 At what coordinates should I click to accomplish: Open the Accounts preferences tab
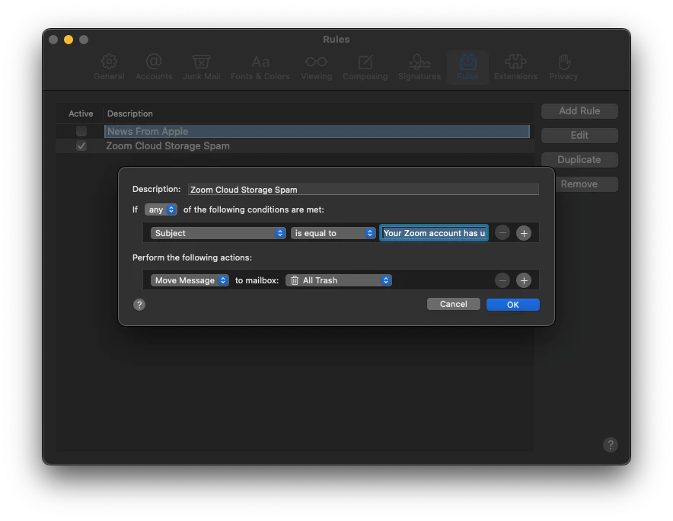154,67
